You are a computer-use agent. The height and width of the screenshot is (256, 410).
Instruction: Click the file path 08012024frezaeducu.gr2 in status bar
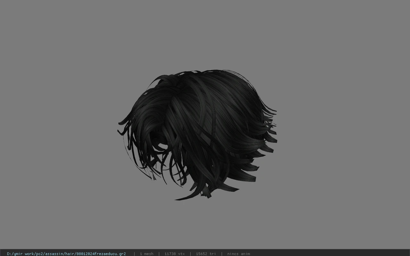[x=66, y=254]
